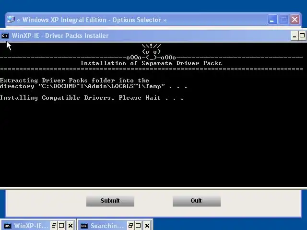This screenshot has width=307, height=230.
Task: Click the Searchin... minimized window icon
Action: pos(84,226)
